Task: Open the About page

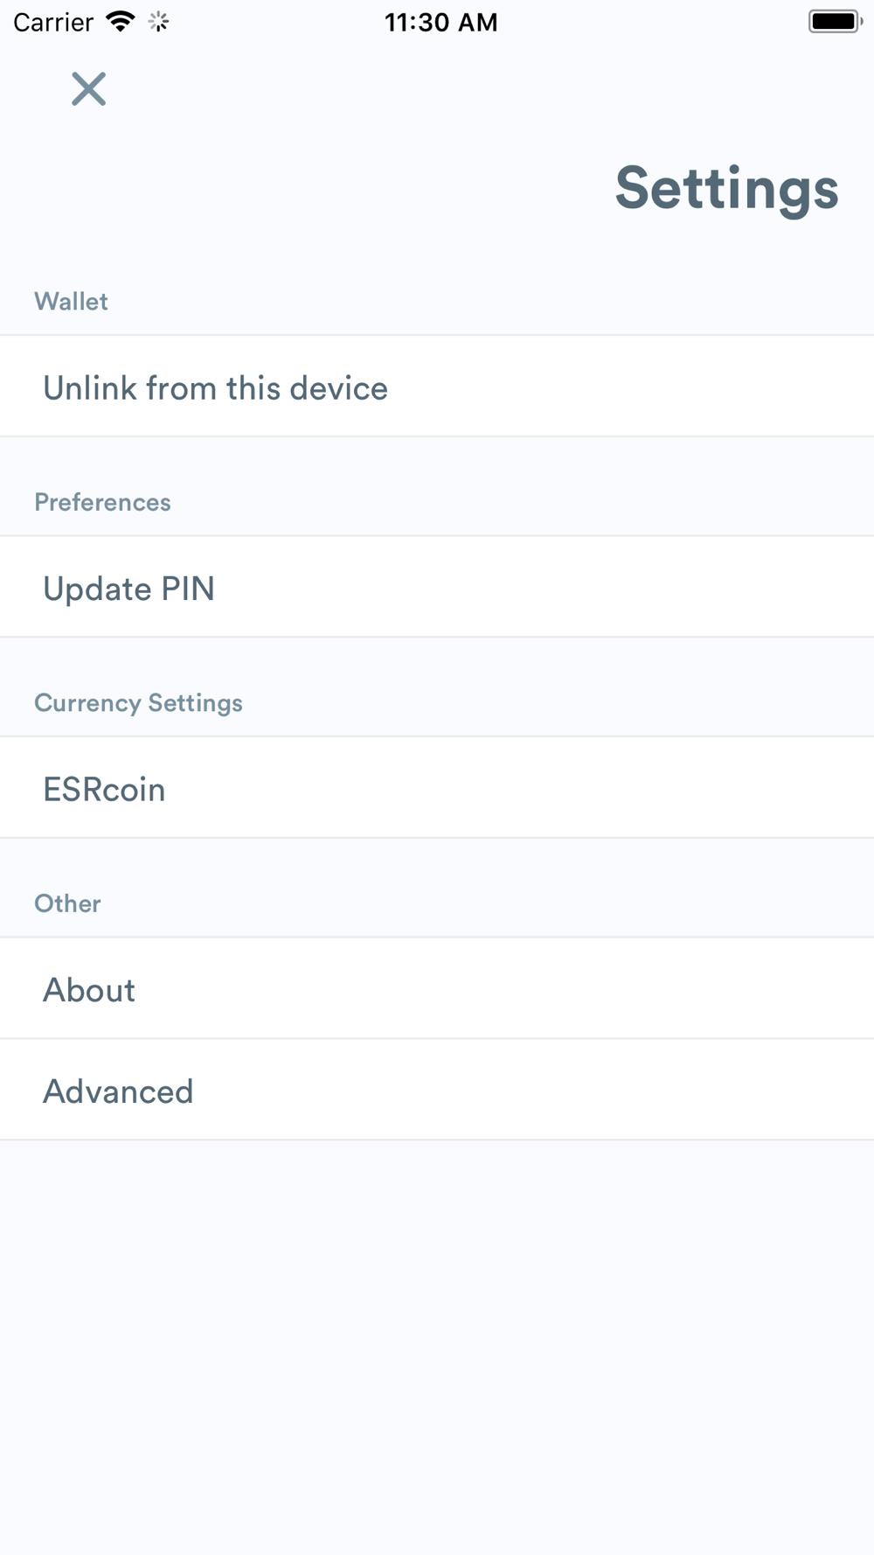Action: click(437, 988)
